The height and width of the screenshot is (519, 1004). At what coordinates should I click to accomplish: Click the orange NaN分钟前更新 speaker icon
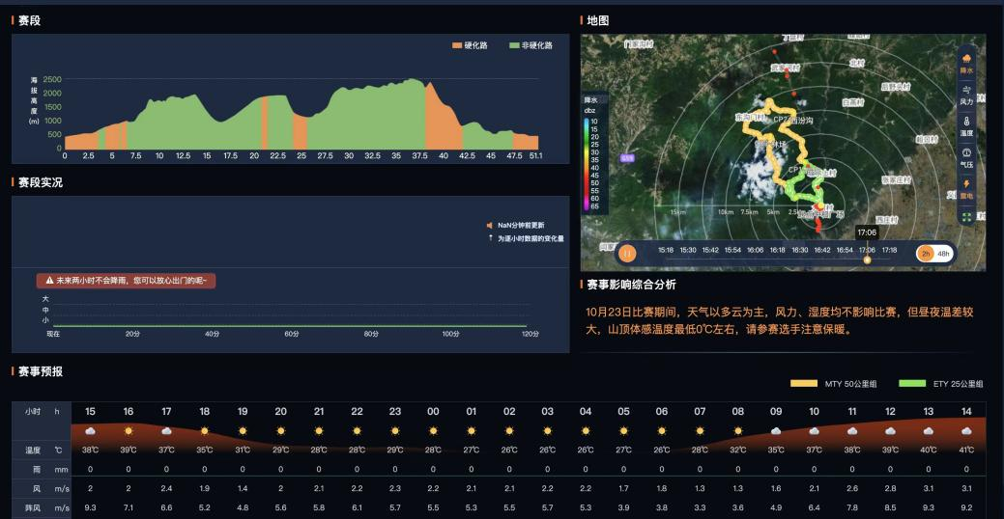(490, 225)
